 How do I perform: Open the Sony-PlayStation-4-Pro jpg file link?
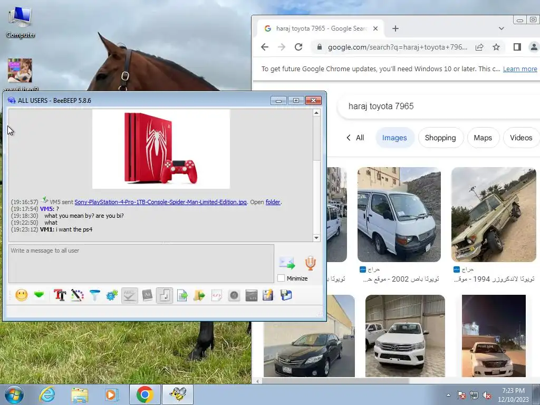(x=160, y=202)
